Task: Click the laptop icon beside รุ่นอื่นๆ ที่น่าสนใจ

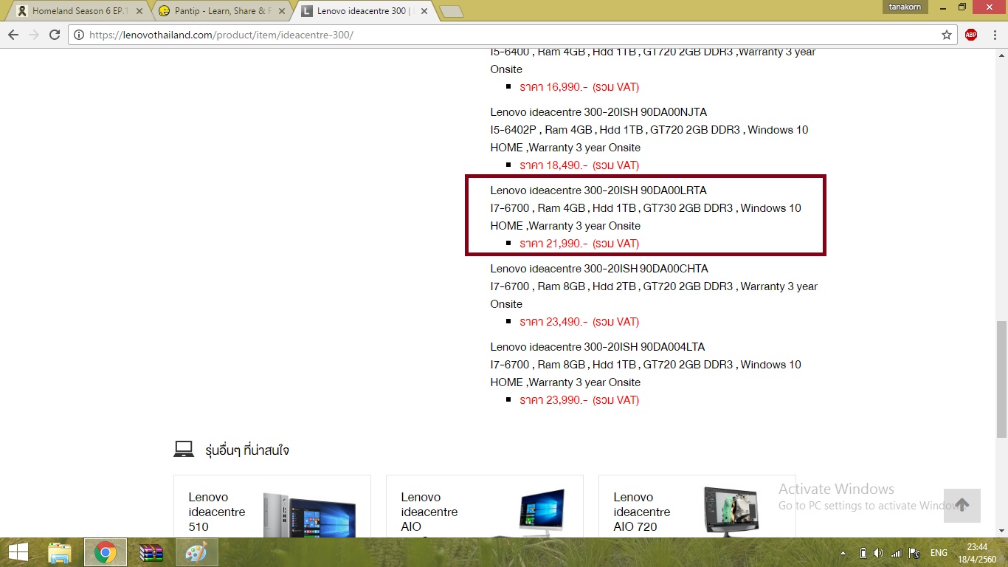Action: pyautogui.click(x=184, y=450)
